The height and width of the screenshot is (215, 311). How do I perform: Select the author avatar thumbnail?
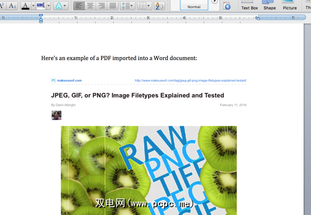(56, 116)
